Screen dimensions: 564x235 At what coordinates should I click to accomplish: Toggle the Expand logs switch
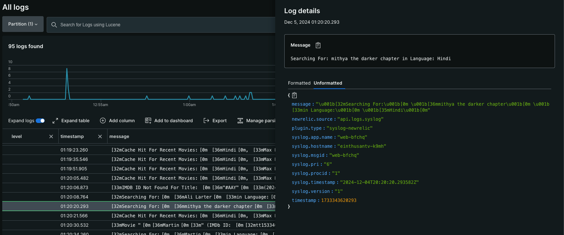(40, 121)
